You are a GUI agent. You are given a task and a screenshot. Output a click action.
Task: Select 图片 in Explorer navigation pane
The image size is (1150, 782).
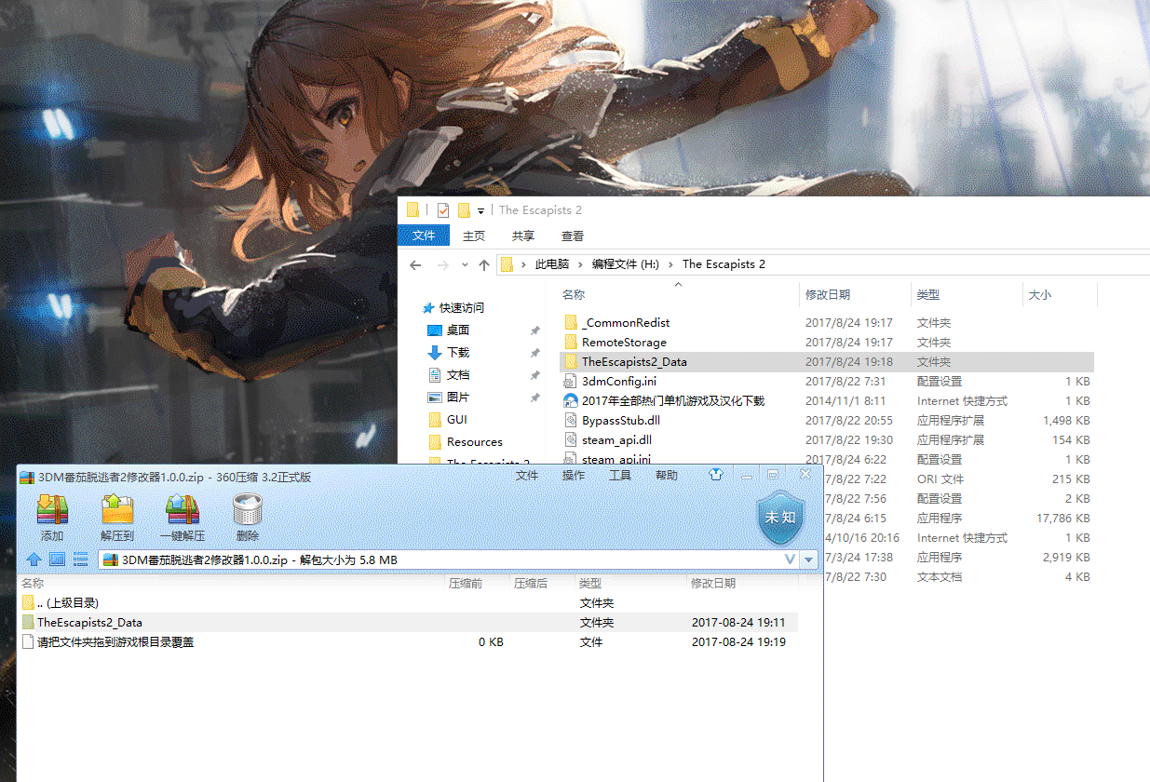(458, 397)
